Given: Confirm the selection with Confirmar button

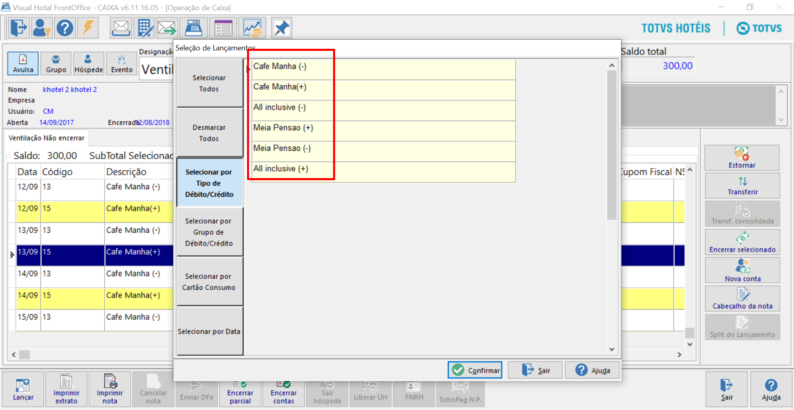Looking at the screenshot, I should (475, 370).
